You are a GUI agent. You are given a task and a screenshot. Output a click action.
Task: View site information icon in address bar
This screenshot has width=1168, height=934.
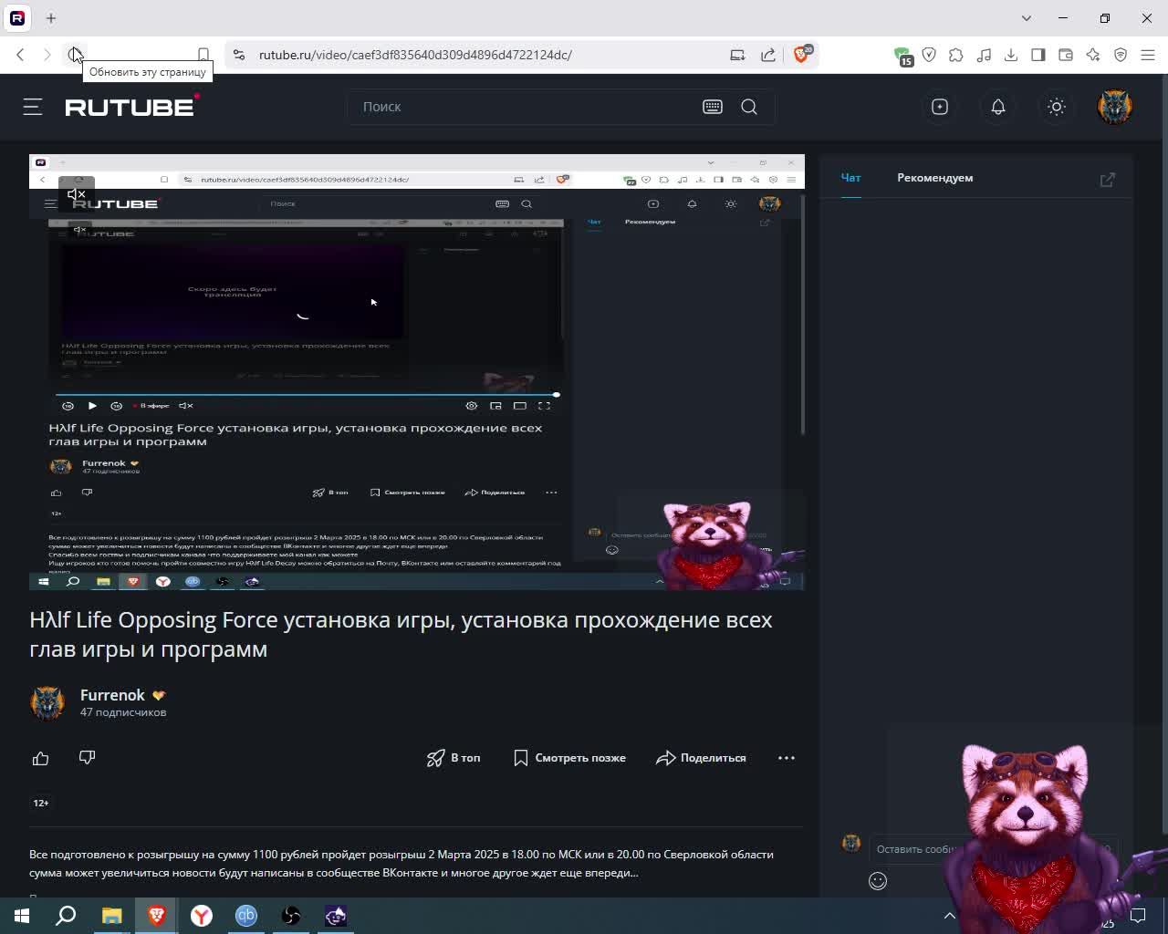239,55
